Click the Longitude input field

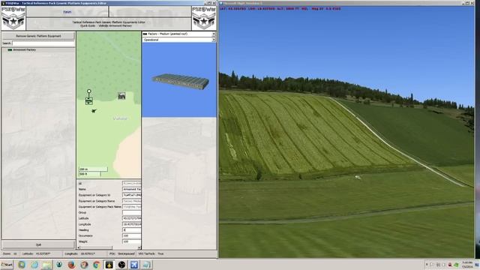[x=132, y=224]
